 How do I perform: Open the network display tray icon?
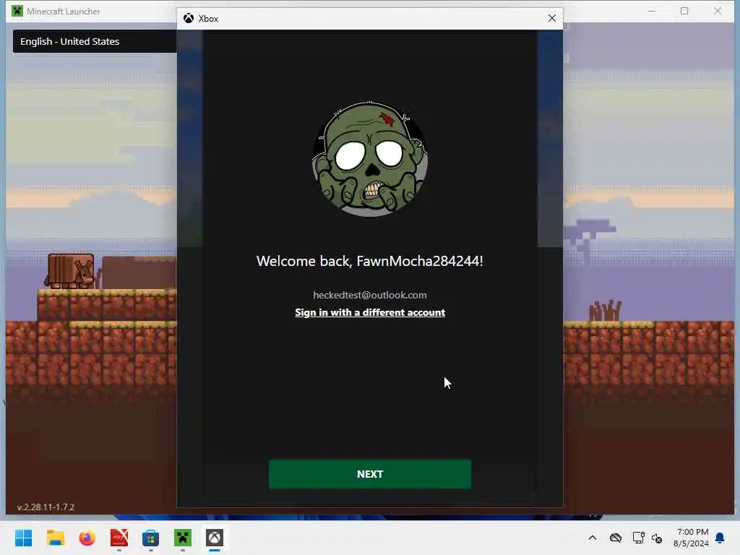pyautogui.click(x=639, y=538)
